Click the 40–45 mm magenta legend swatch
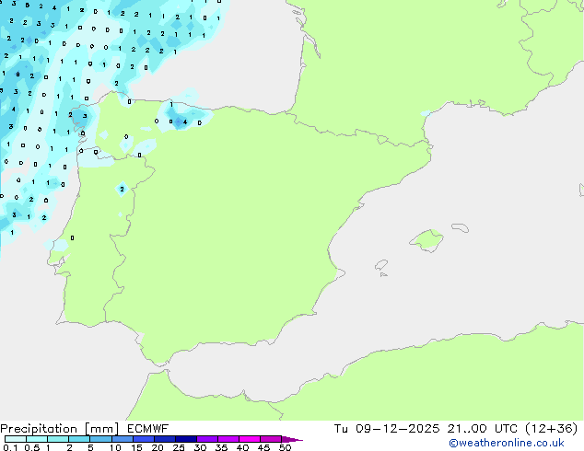Screen dimensions: 584x451 [x=250, y=439]
